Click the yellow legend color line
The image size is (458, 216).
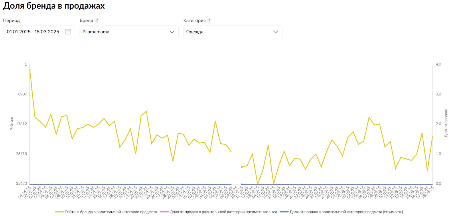[x=59, y=212]
